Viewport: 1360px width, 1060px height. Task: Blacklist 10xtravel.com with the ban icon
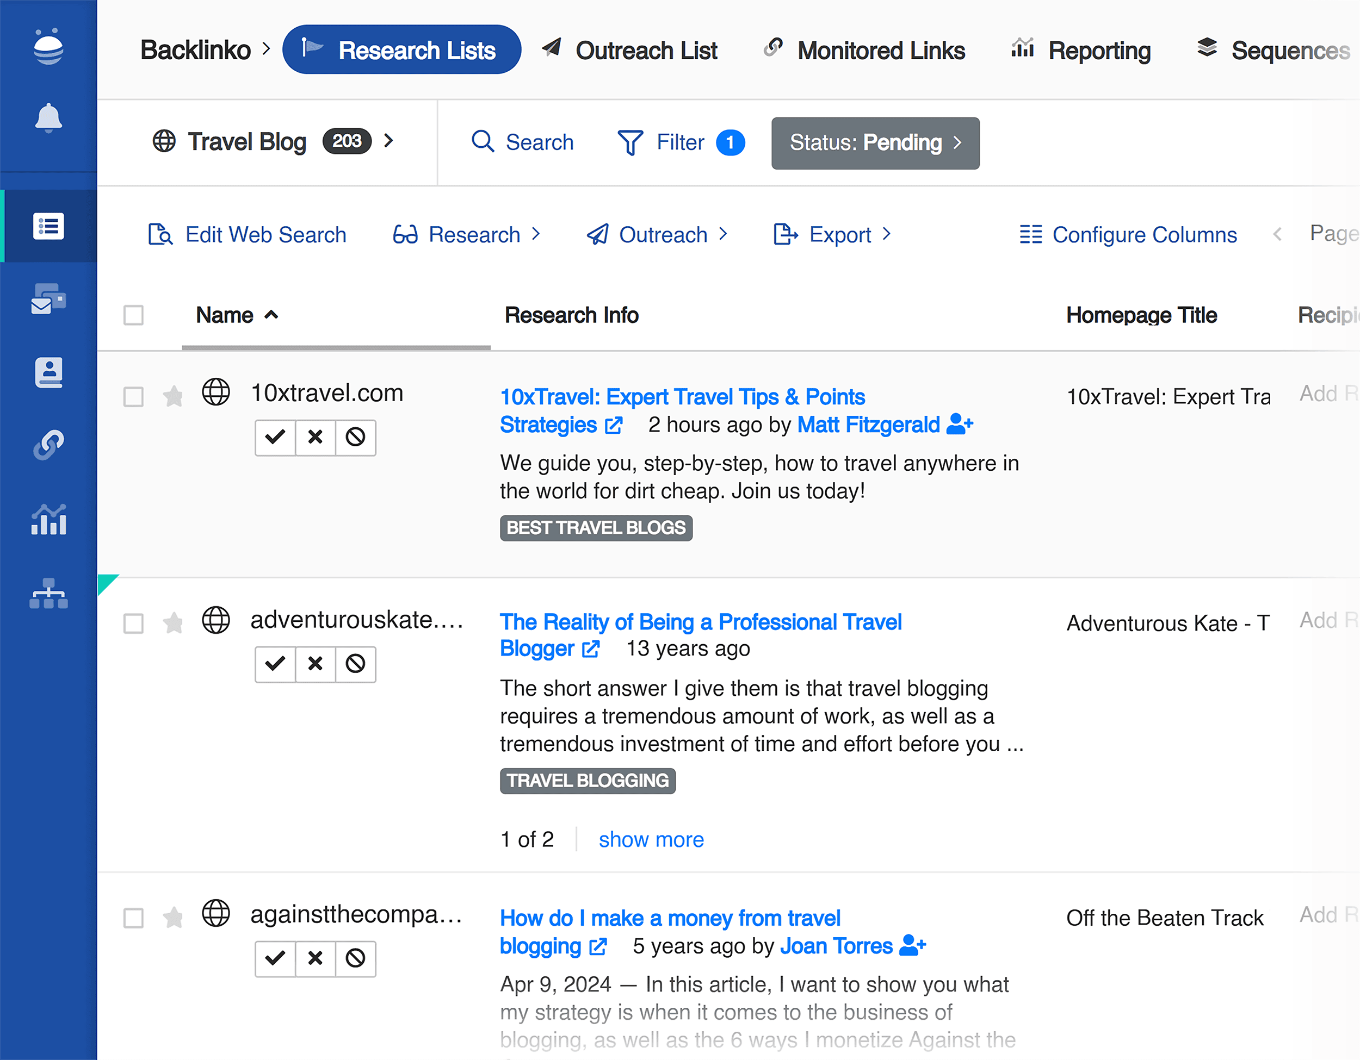tap(356, 437)
